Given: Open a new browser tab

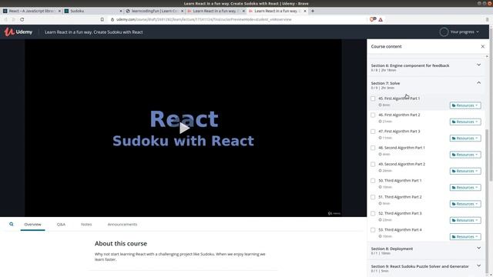Looking at the screenshot, I should tap(313, 11).
